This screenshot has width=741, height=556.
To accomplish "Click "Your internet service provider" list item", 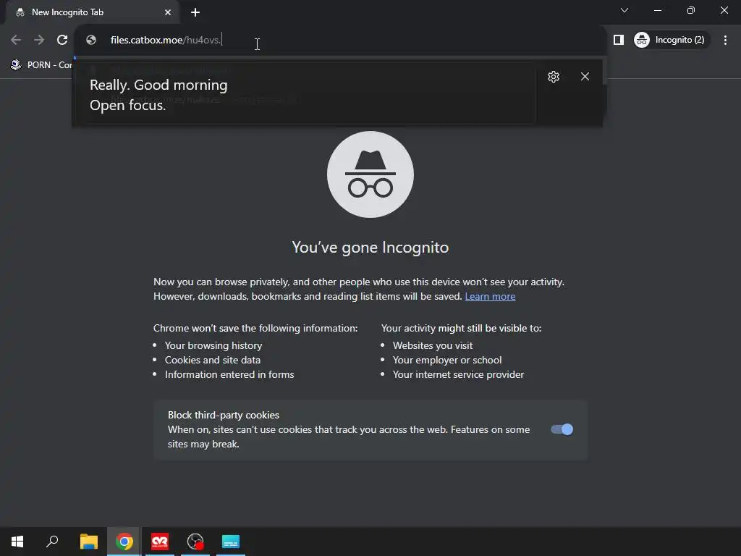I will 458,374.
